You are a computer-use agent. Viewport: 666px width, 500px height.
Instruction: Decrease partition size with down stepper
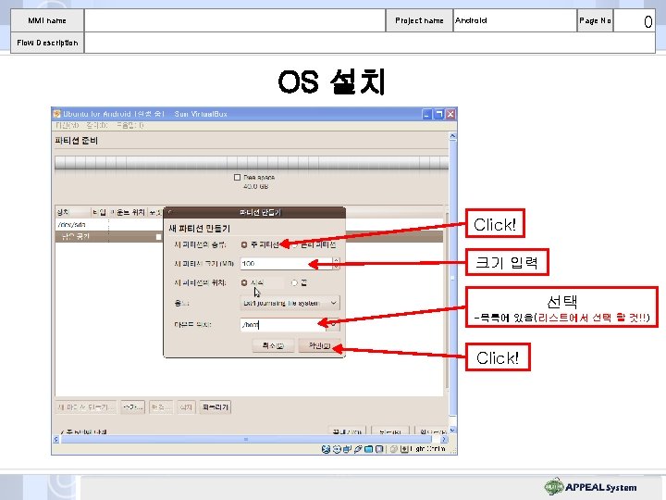tap(336, 267)
